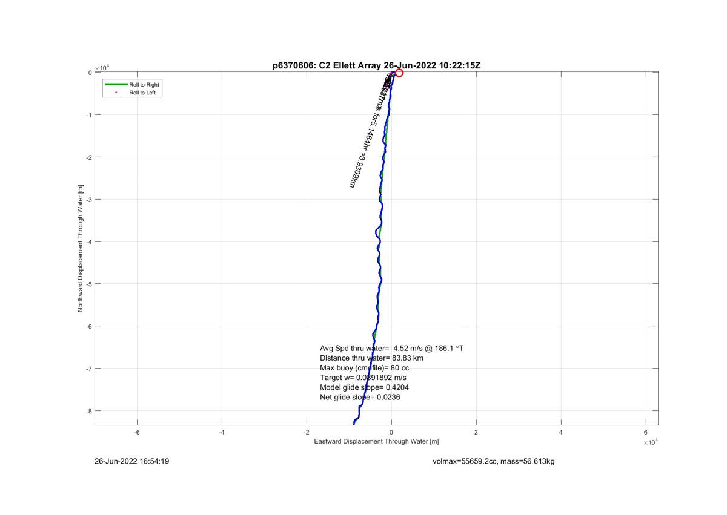
Task: Click northward axis tick label '-3'
Action: [88, 200]
